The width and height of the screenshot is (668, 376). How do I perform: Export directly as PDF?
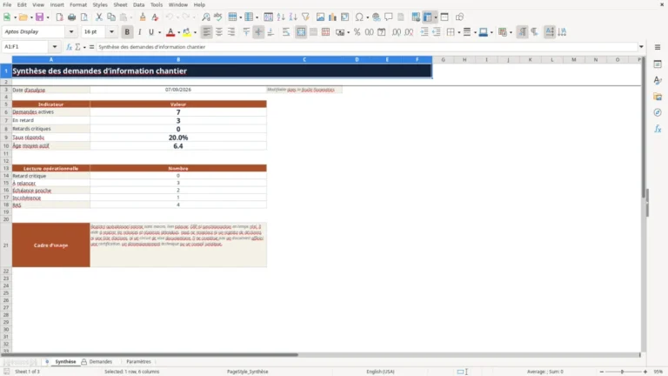(x=59, y=17)
